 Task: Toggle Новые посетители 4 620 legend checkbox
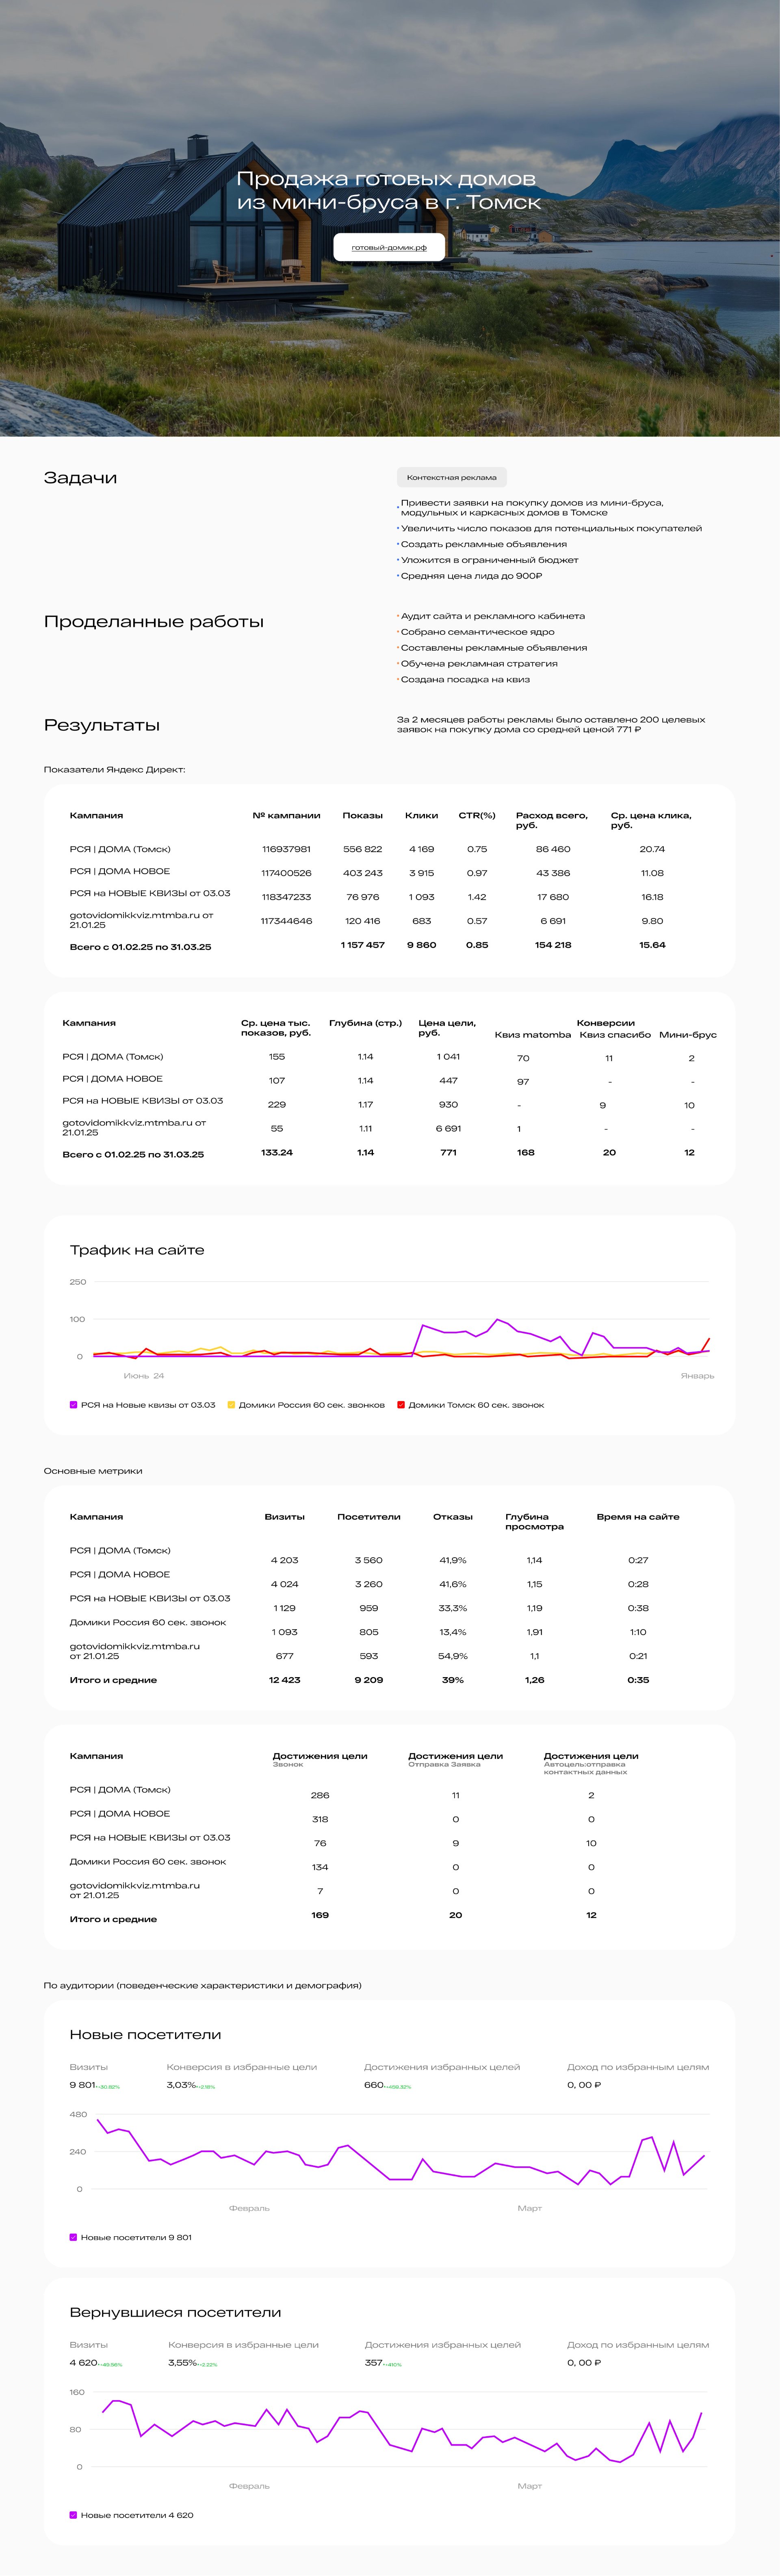coord(74,2515)
